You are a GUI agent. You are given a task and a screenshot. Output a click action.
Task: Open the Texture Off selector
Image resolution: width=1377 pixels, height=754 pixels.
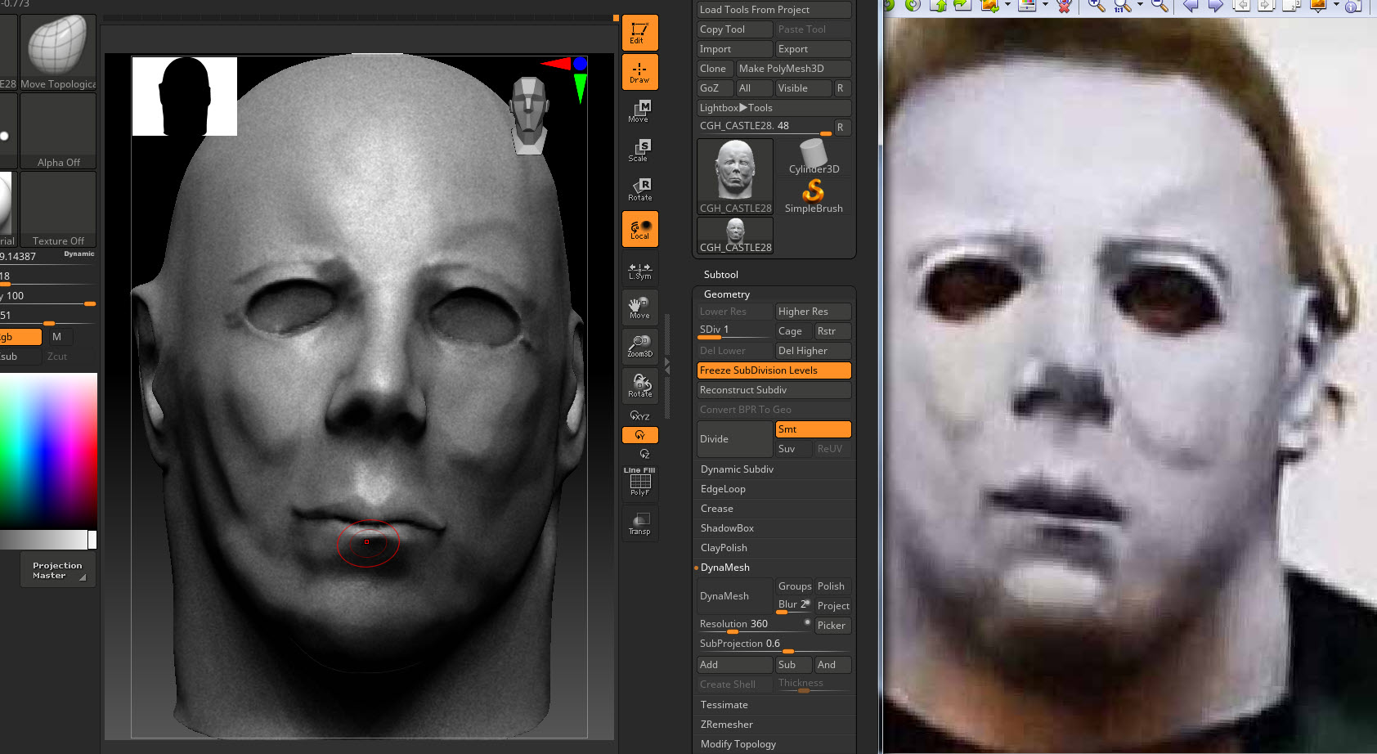58,209
